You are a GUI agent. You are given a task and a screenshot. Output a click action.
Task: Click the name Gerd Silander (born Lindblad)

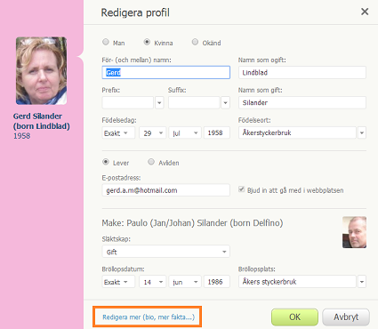(x=42, y=121)
